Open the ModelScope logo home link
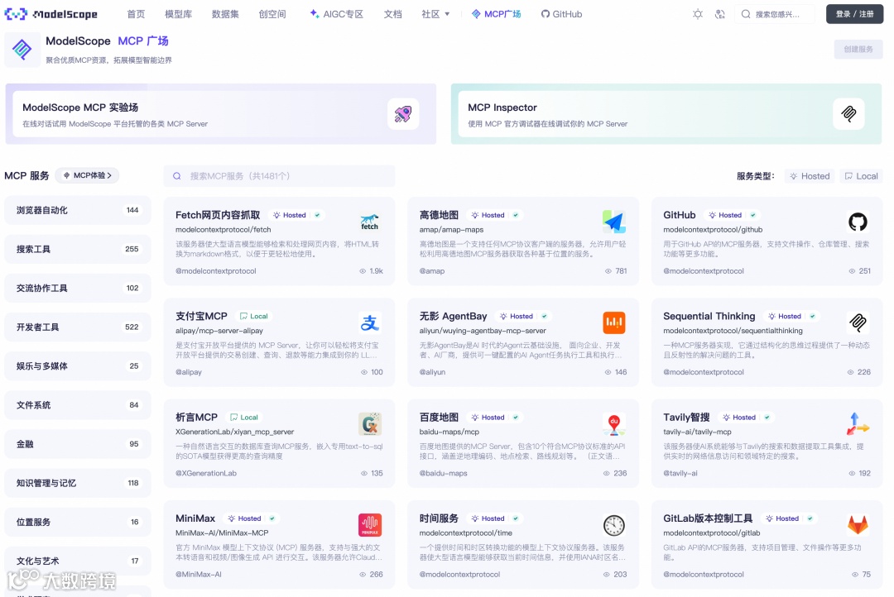The height and width of the screenshot is (597, 894). point(50,14)
